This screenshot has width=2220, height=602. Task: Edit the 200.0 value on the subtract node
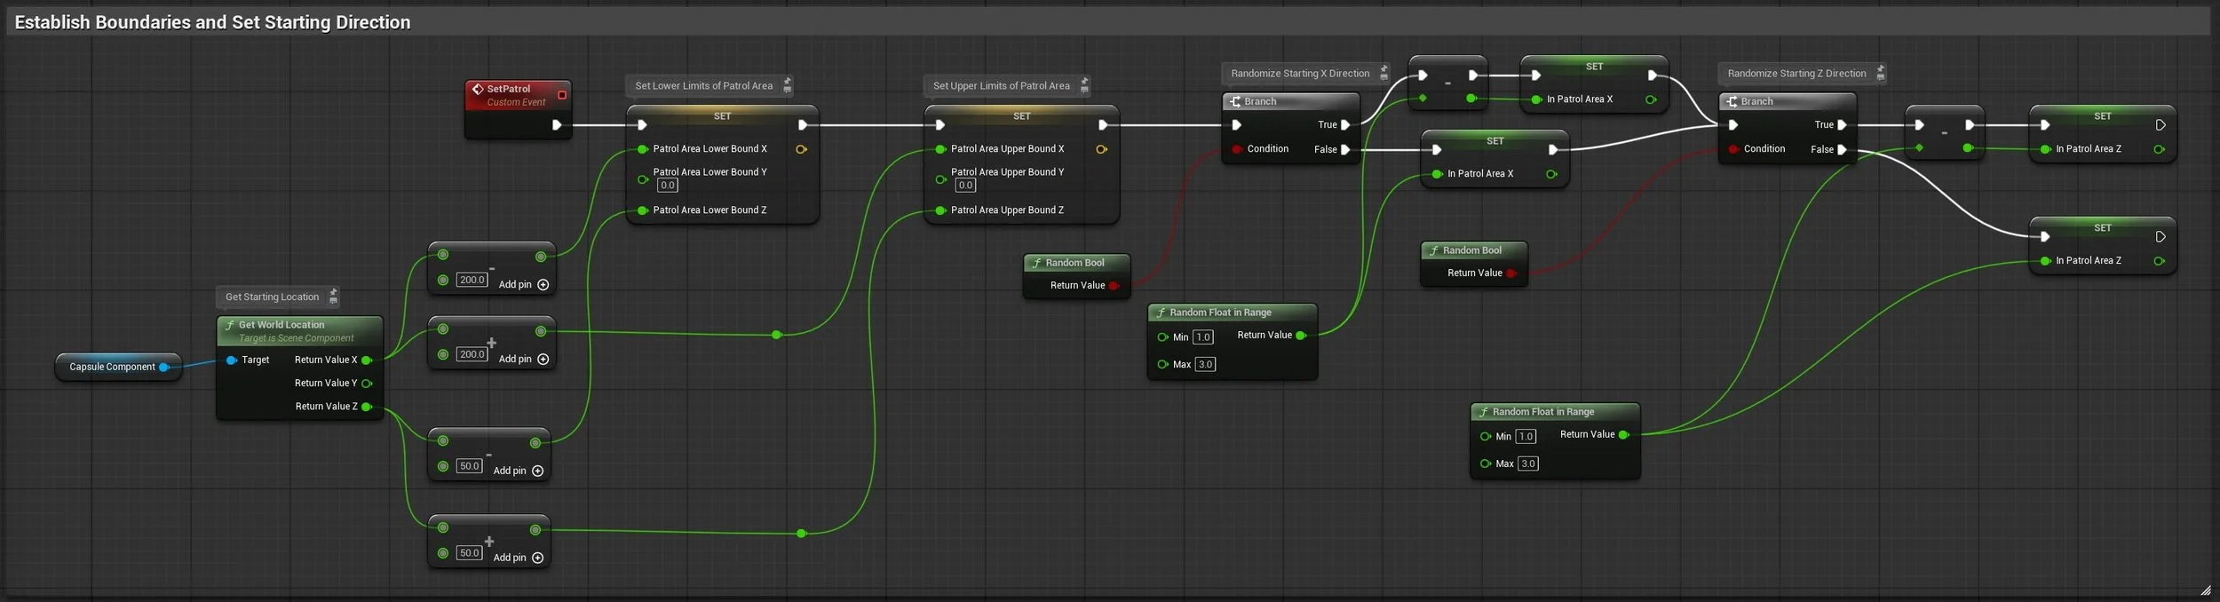pyautogui.click(x=472, y=280)
